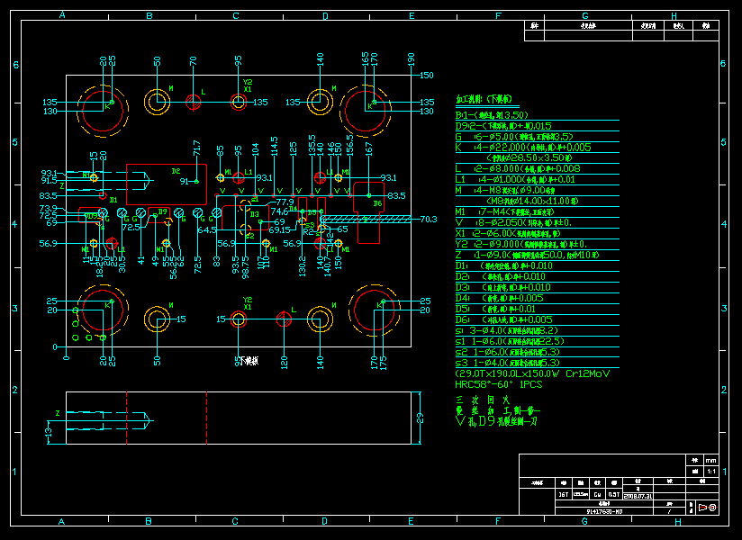This screenshot has width=742, height=540.
Task: Select the 69.15 dimension value
Action: coord(280,230)
